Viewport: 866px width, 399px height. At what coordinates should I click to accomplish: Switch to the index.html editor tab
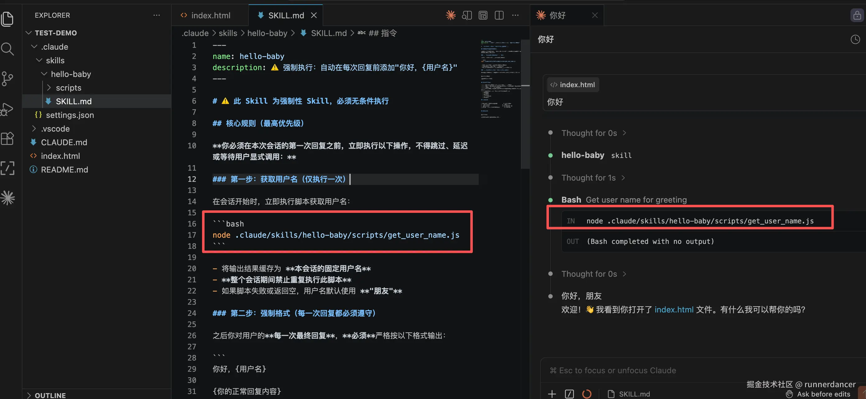pos(210,15)
